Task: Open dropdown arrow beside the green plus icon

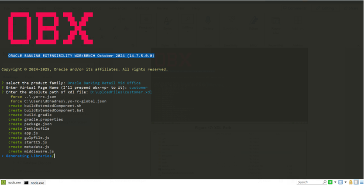Action: click(335, 182)
